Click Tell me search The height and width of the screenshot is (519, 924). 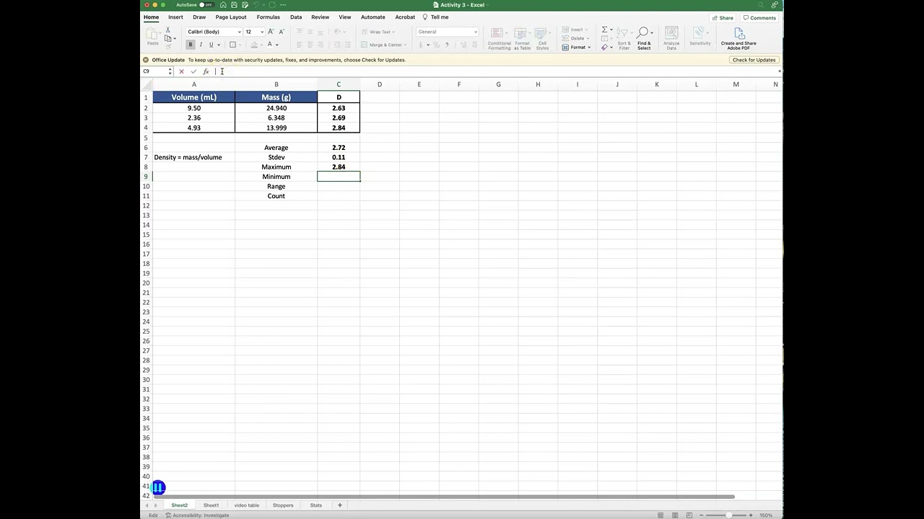point(436,17)
